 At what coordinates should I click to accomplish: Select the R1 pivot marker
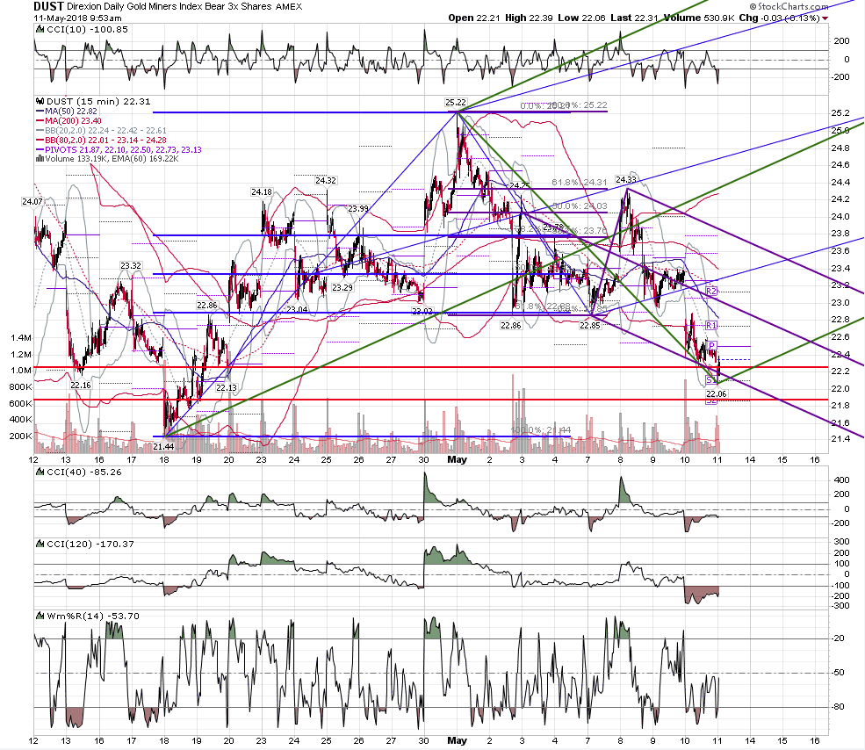pyautogui.click(x=711, y=325)
